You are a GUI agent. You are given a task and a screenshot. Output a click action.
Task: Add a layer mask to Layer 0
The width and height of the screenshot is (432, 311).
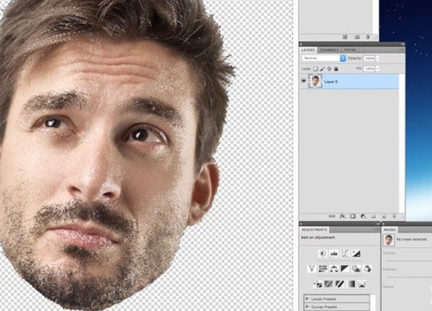[x=353, y=216]
